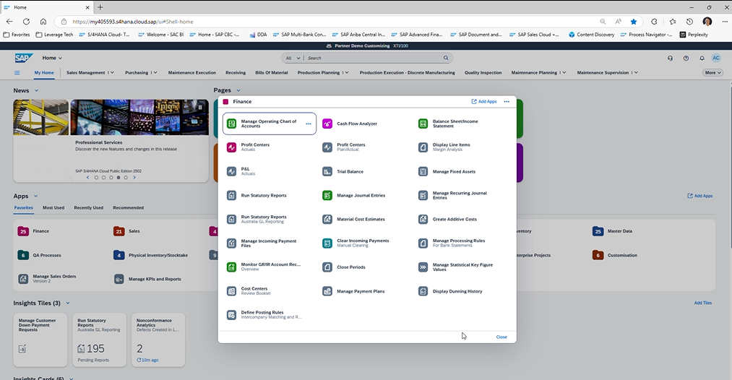The height and width of the screenshot is (380, 732).
Task: Open Profit Centers Plan/Actual icon
Action: 327,147
